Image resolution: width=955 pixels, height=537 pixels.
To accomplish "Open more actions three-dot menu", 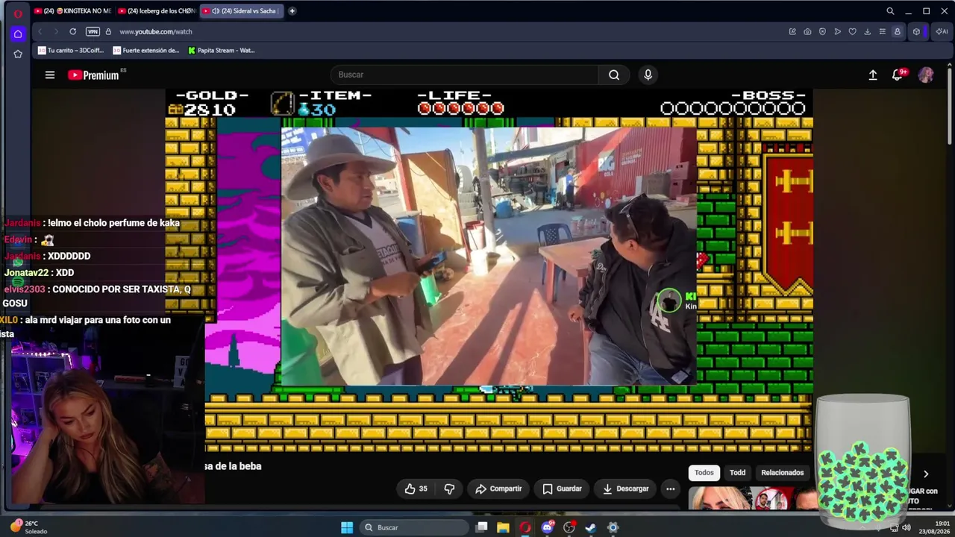I will click(x=670, y=489).
